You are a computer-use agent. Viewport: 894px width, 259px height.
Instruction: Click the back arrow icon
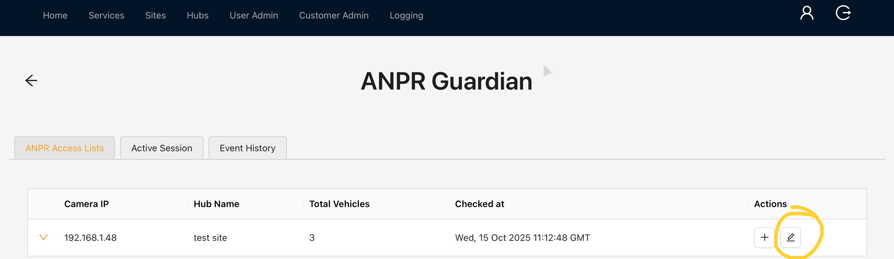pyautogui.click(x=31, y=80)
